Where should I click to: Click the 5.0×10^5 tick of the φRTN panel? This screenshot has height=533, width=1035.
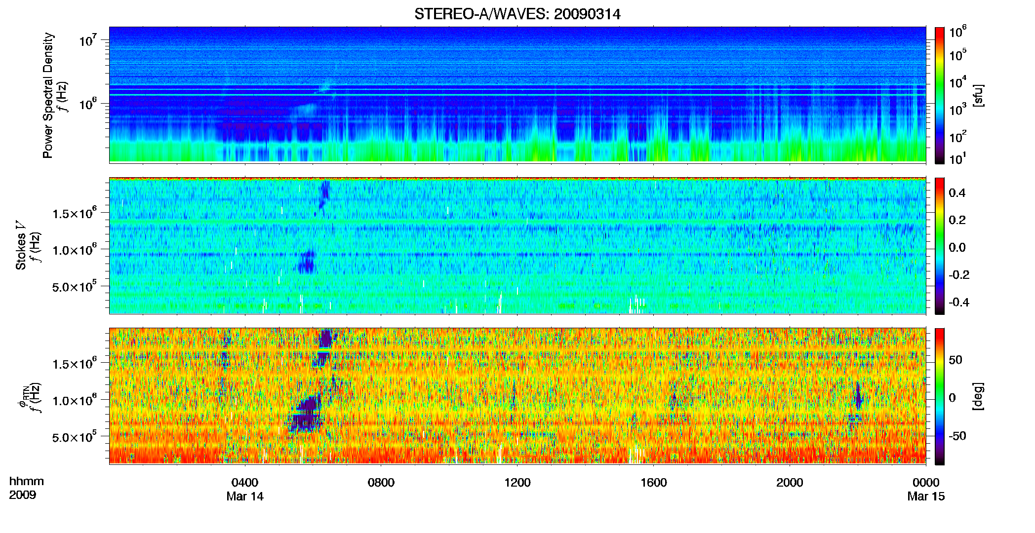point(75,436)
